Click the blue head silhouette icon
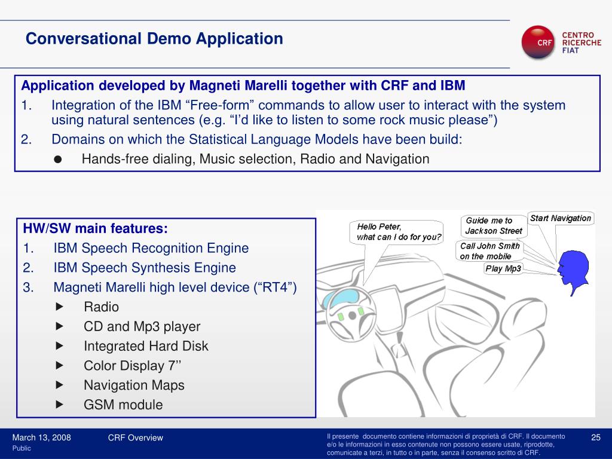 point(573,272)
